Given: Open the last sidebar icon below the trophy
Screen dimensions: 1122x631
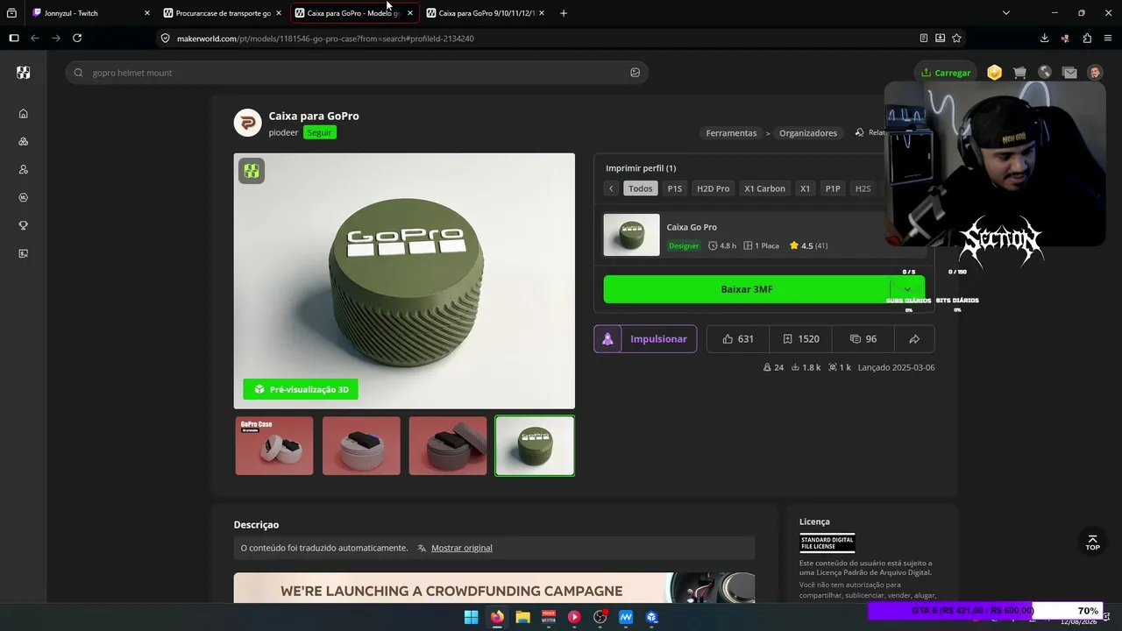Looking at the screenshot, I should pyautogui.click(x=24, y=253).
